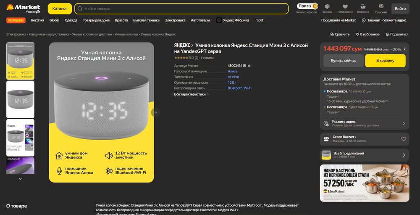420x215 pixels.
Task: Add Green Bazzarr shop to favorites
Action: pos(403,139)
